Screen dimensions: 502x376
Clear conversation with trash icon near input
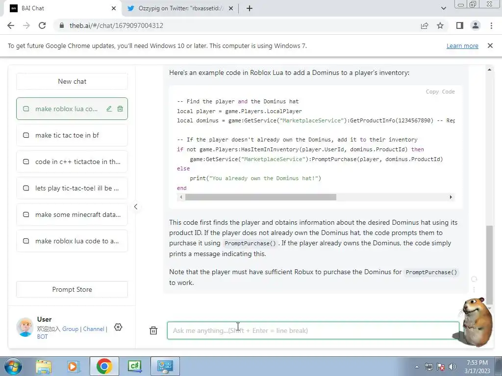153,330
